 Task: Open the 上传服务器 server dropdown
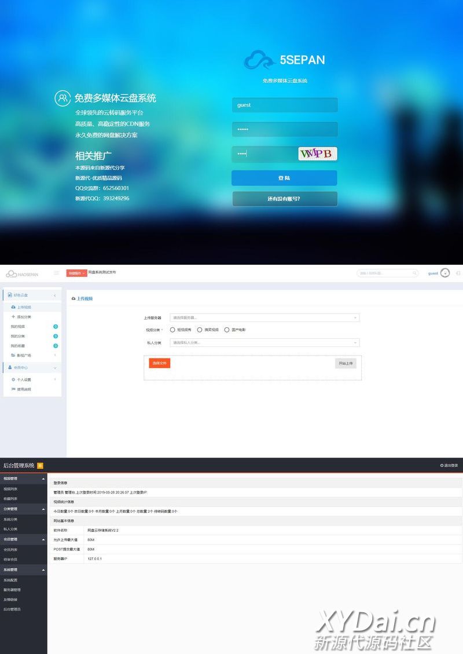tap(264, 318)
